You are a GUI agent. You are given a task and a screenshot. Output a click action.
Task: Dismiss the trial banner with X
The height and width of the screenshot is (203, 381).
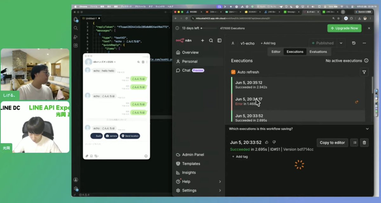click(369, 28)
